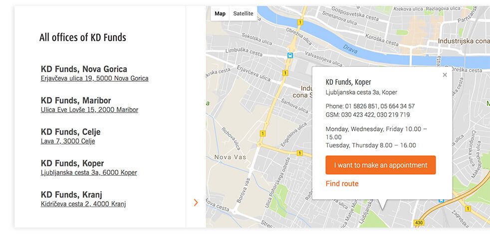This screenshot has height=250, width=490.
Task: Choose the KD Funds, Kranj office
Action: click(71, 195)
